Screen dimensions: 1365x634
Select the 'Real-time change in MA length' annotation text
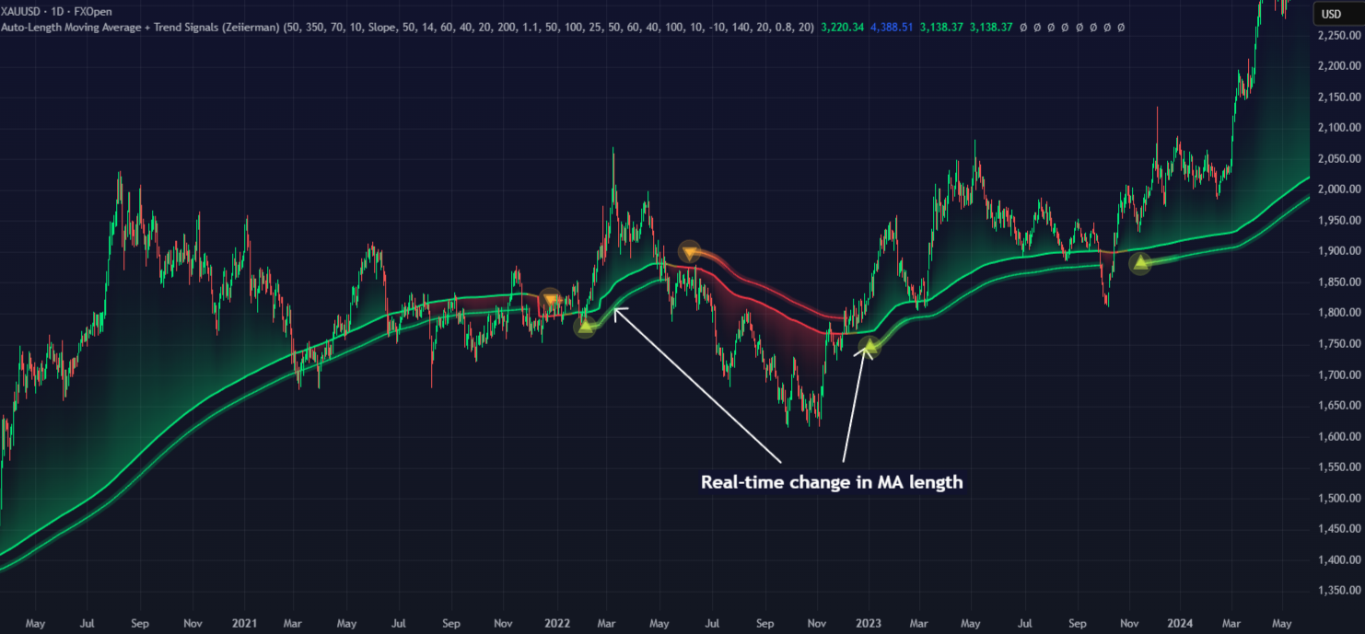[831, 481]
